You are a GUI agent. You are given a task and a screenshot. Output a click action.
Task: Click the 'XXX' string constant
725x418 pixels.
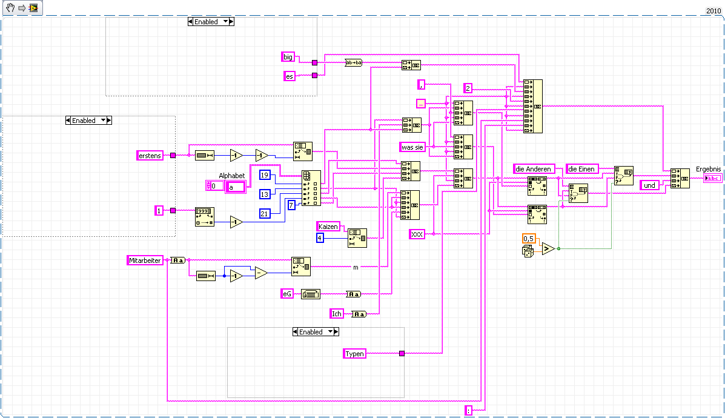(417, 234)
